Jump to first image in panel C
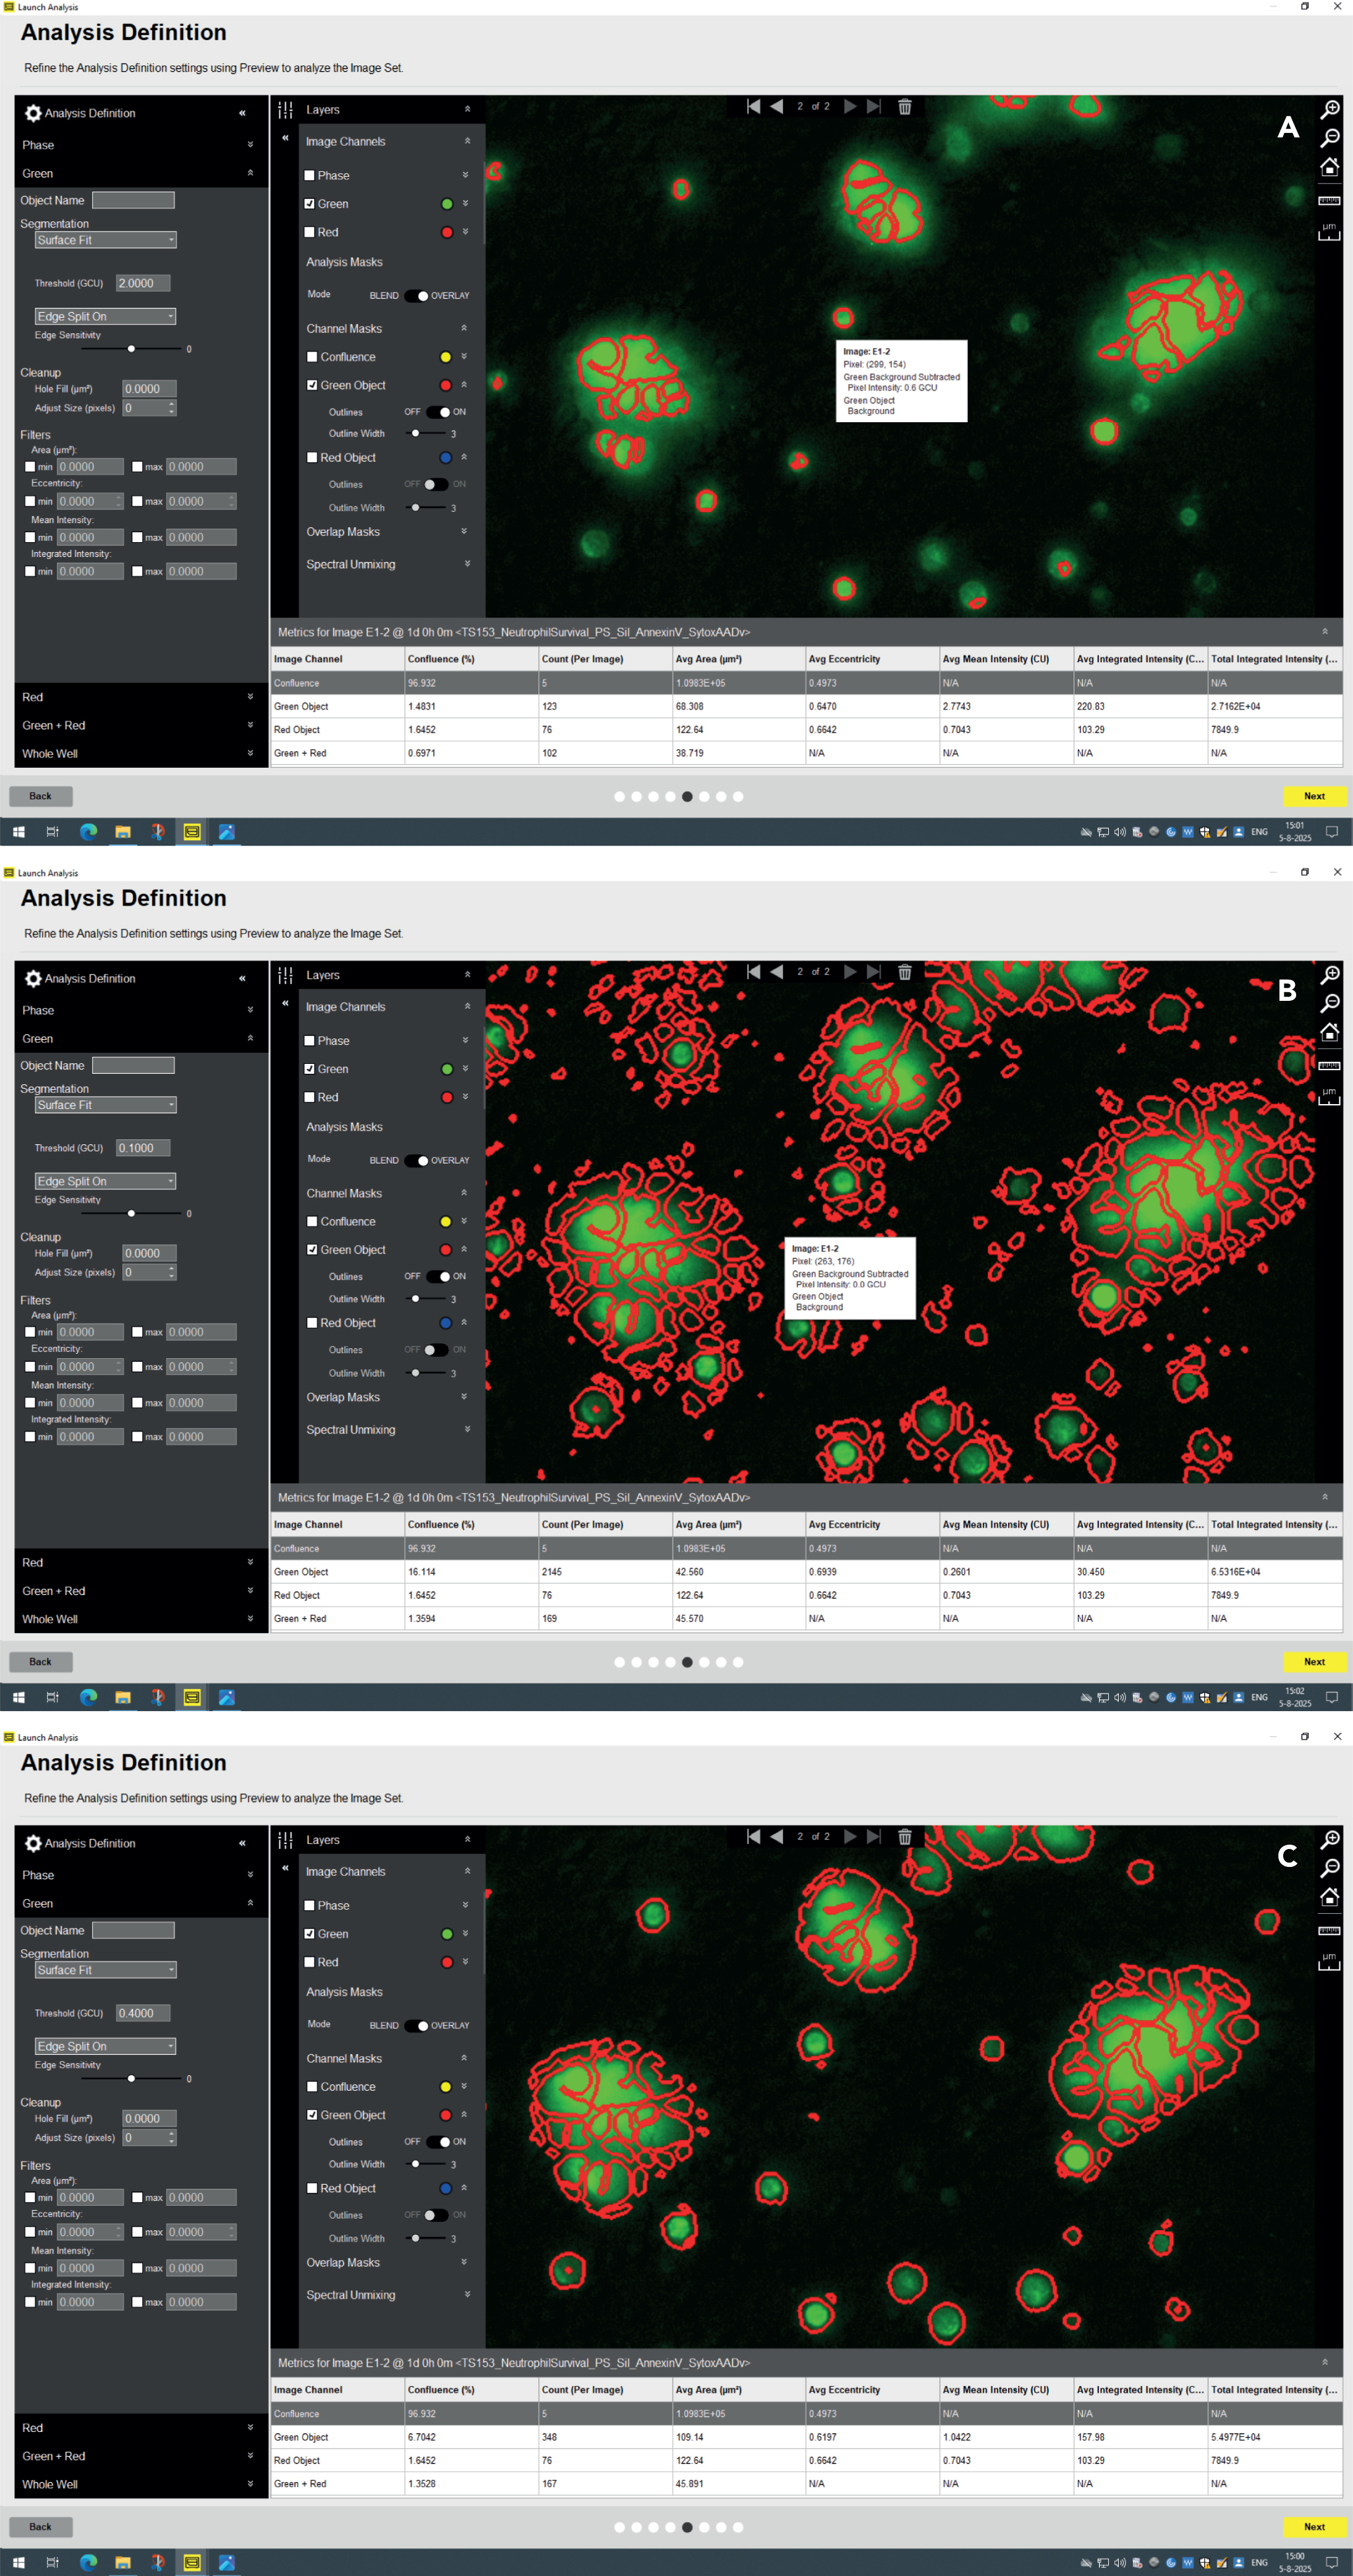Image resolution: width=1353 pixels, height=2576 pixels. point(753,1836)
